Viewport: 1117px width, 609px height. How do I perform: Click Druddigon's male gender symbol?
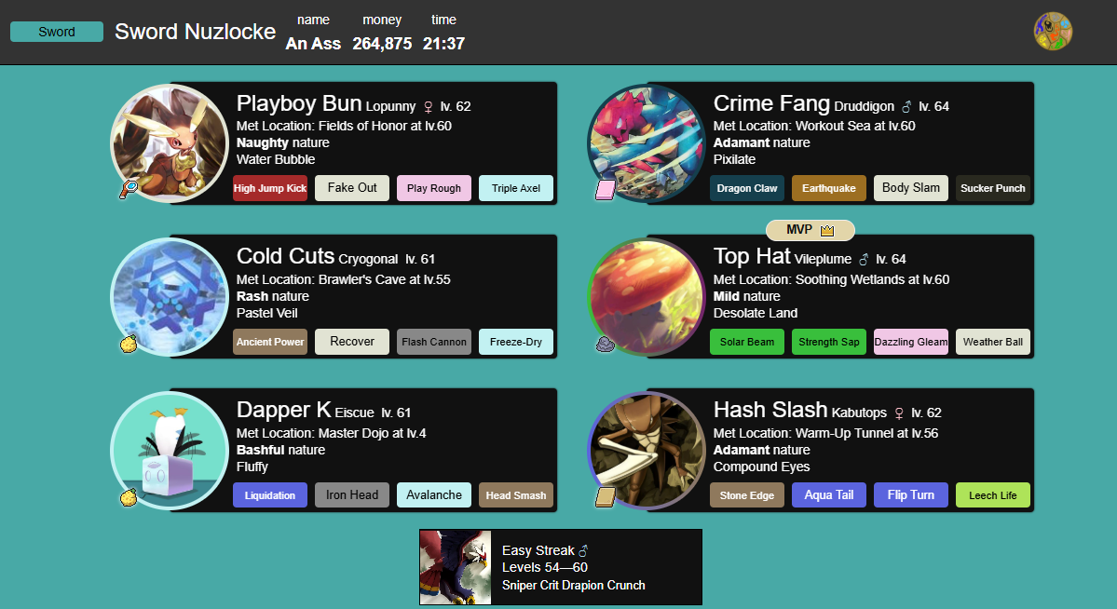pyautogui.click(x=906, y=107)
